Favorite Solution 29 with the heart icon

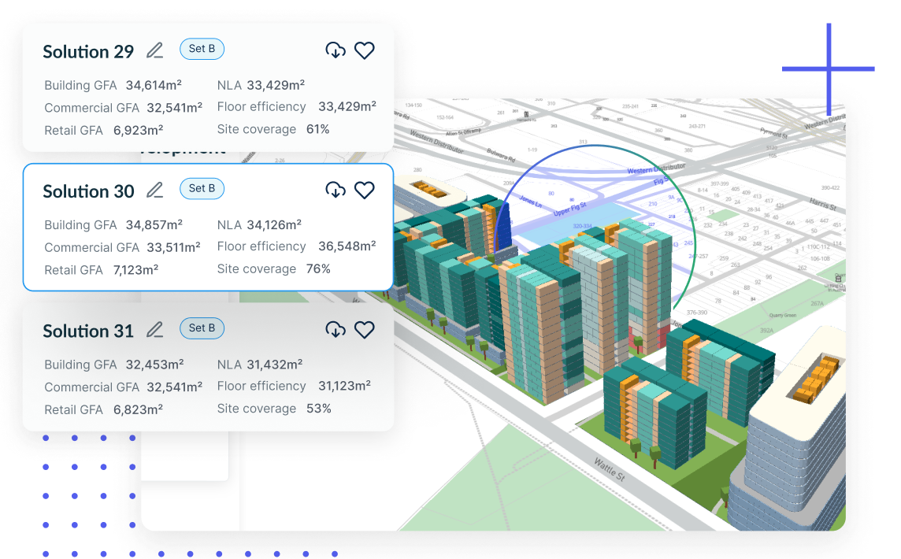tap(364, 50)
